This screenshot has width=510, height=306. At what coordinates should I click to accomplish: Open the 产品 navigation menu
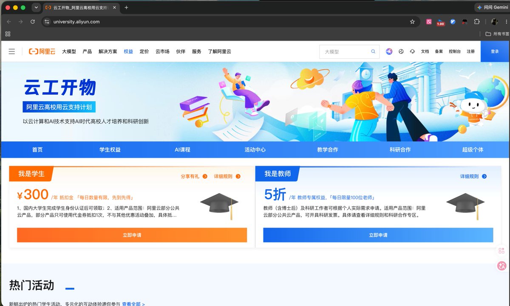[x=87, y=51]
